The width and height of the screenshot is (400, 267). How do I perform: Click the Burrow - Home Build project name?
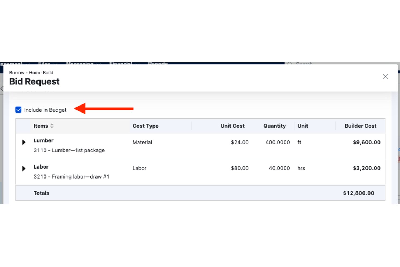point(31,72)
